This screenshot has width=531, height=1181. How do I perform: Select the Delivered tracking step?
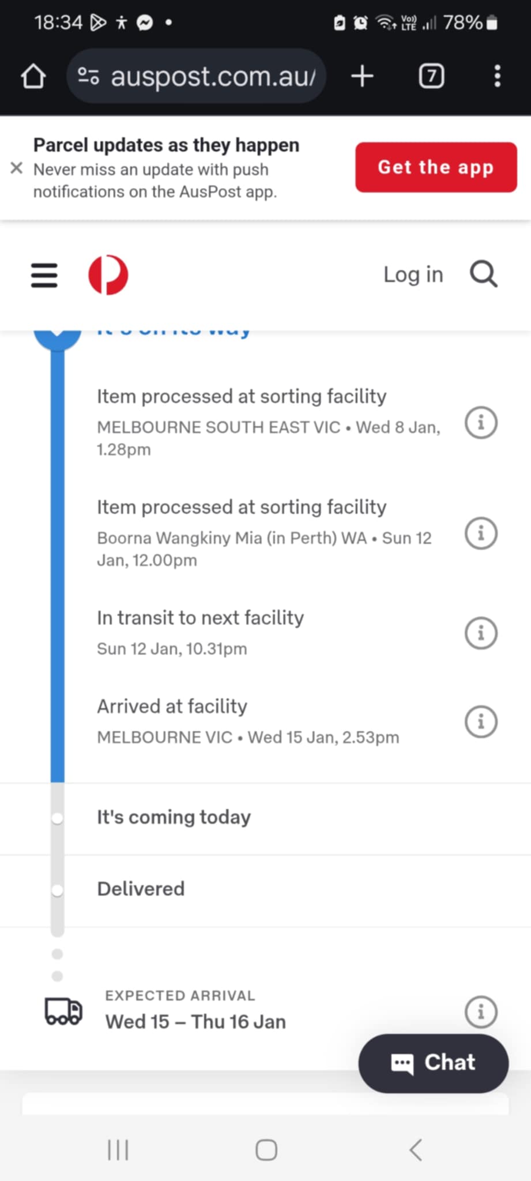(x=265, y=891)
